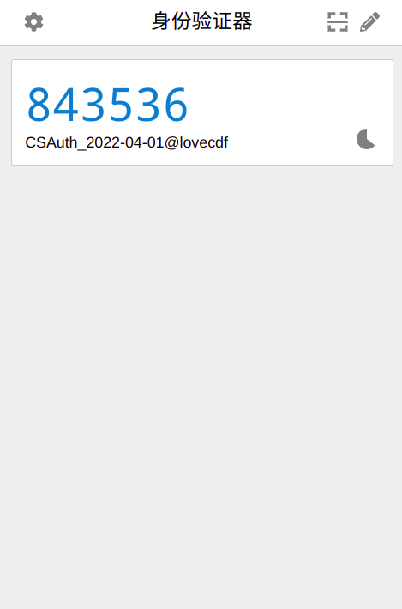
Task: Enter edit mode with the pencil button
Action: (x=369, y=21)
